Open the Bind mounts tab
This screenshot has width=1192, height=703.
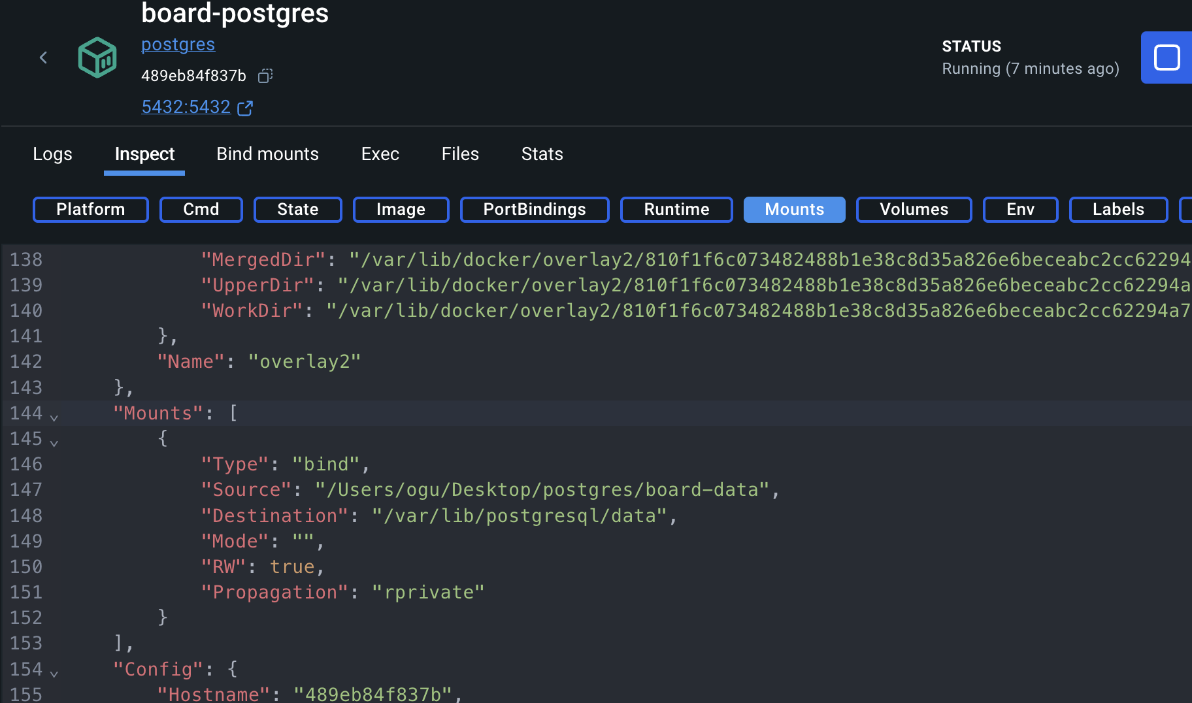[x=268, y=154]
